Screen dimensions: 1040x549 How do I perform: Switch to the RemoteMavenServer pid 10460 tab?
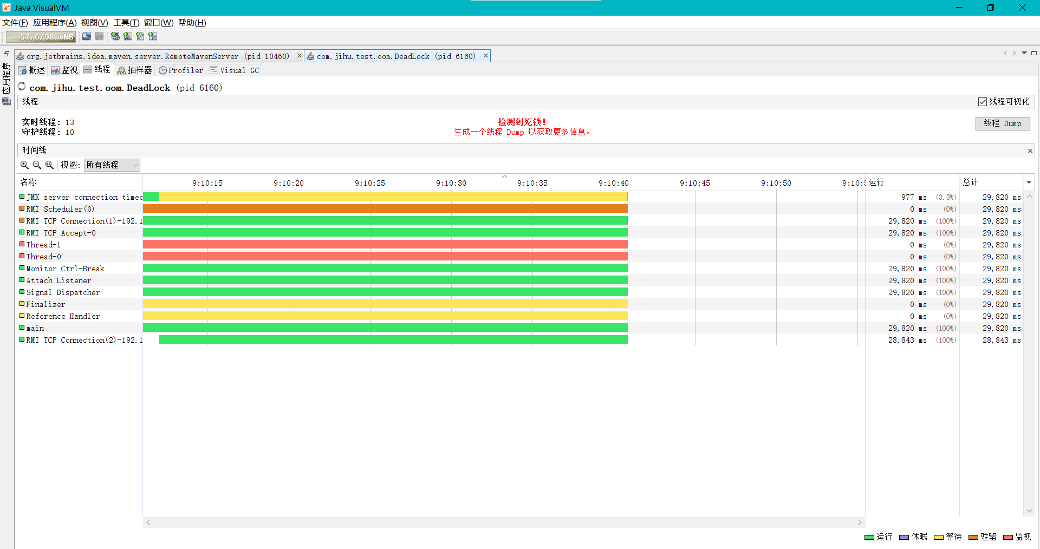(x=158, y=56)
